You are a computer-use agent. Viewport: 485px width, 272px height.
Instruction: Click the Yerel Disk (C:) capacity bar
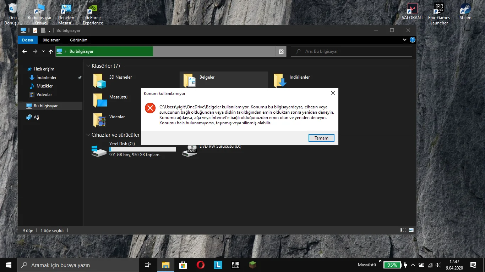[142, 149]
